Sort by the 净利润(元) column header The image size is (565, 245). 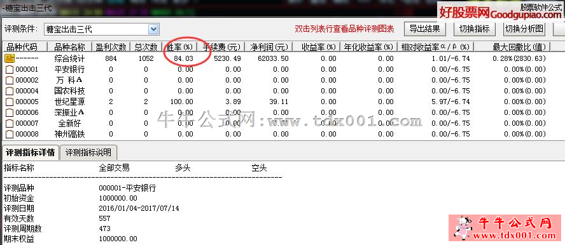pyautogui.click(x=268, y=47)
